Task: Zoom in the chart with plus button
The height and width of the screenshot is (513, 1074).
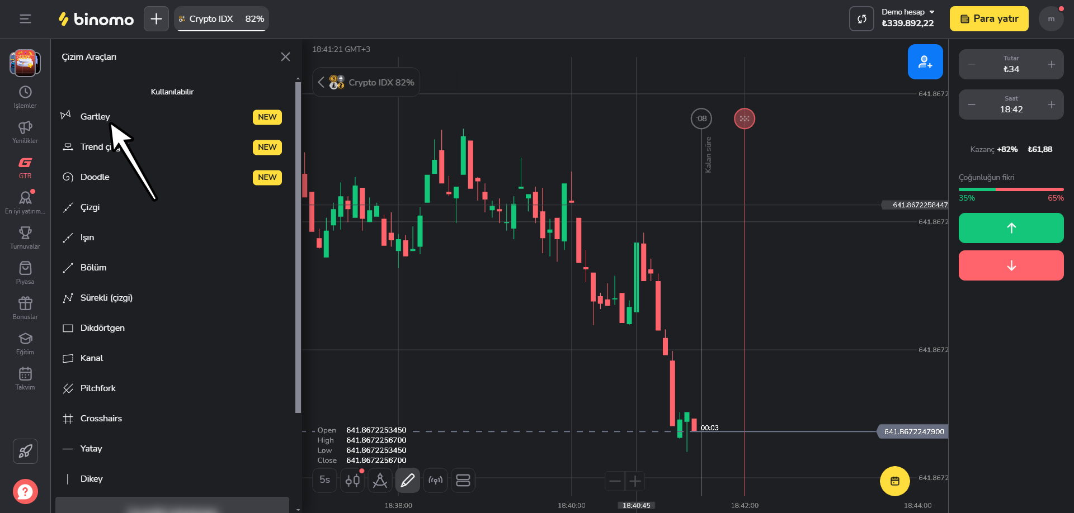Action: tap(635, 481)
